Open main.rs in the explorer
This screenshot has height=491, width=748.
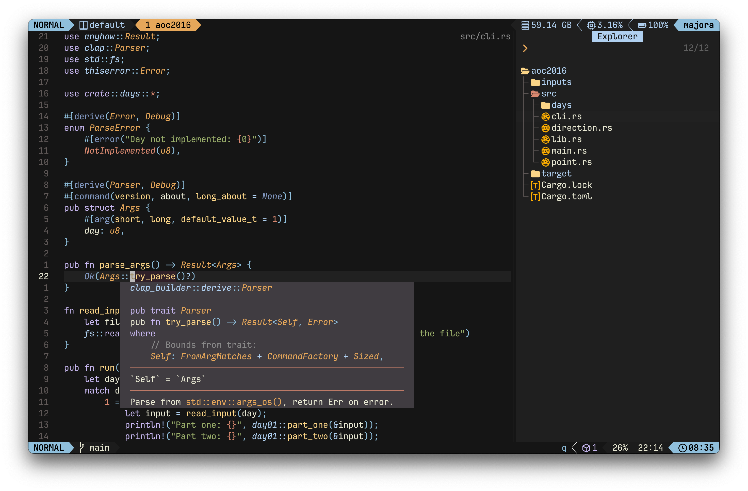(x=569, y=151)
